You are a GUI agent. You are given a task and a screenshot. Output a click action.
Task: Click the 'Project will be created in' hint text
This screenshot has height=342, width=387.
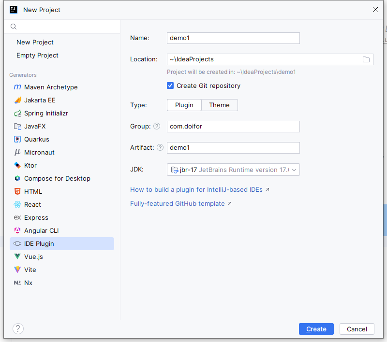tap(231, 72)
